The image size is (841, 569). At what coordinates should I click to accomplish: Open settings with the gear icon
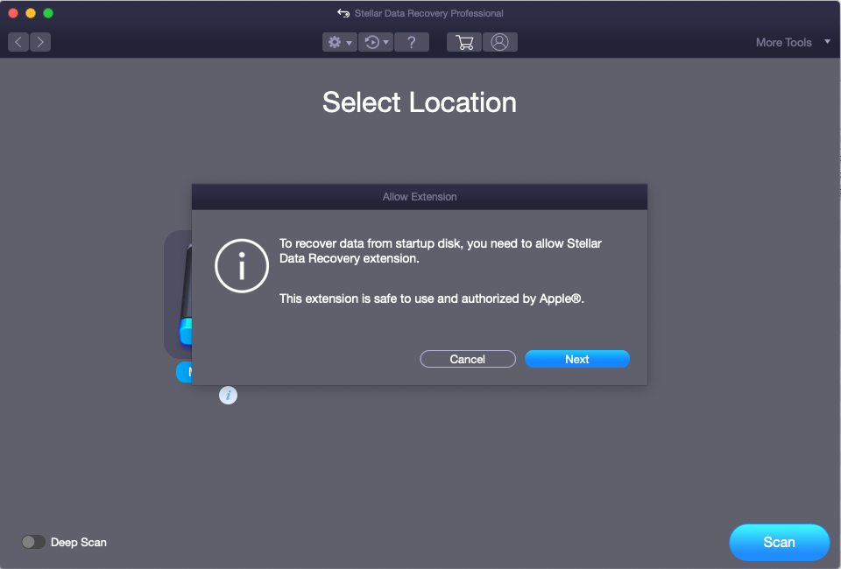[x=334, y=42]
